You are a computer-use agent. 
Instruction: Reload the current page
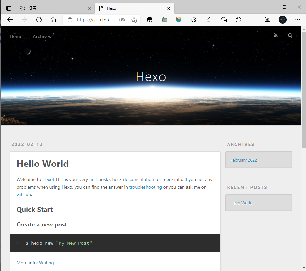click(x=39, y=20)
